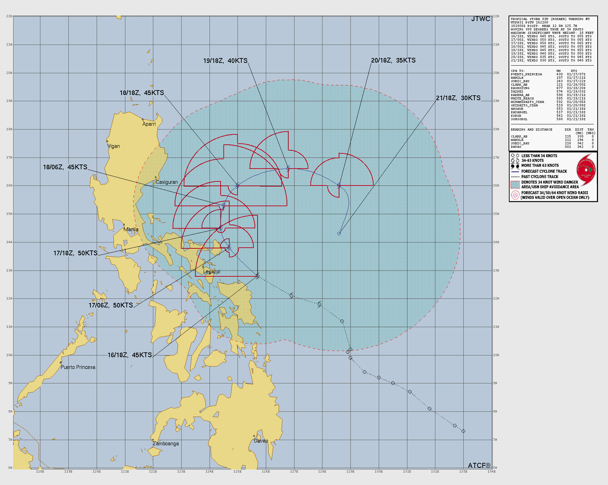
Task: Click the "16/18Z, 45KTS" forecast label
Action: pos(129,355)
